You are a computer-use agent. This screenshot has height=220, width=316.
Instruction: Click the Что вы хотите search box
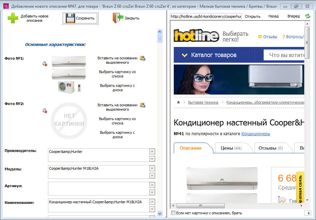click(284, 55)
